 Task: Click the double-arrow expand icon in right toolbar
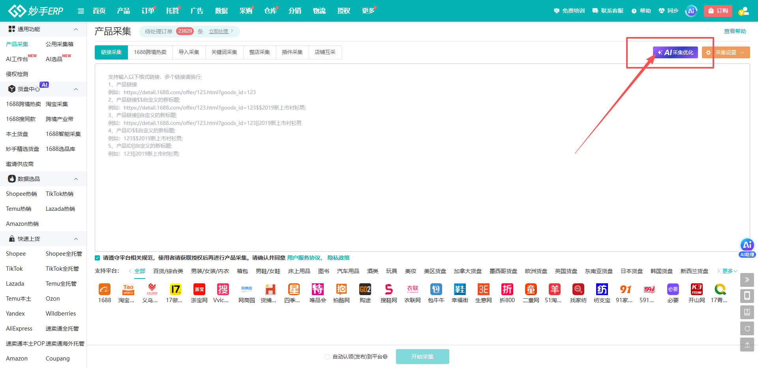[x=747, y=280]
